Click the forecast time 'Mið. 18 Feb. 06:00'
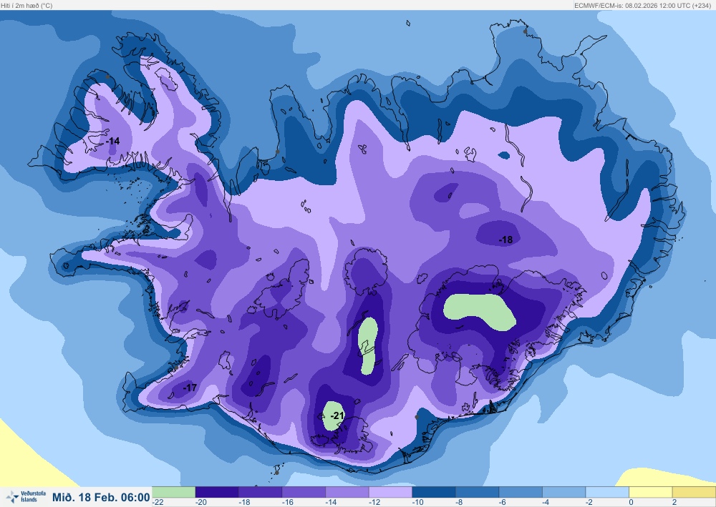 (x=101, y=497)
